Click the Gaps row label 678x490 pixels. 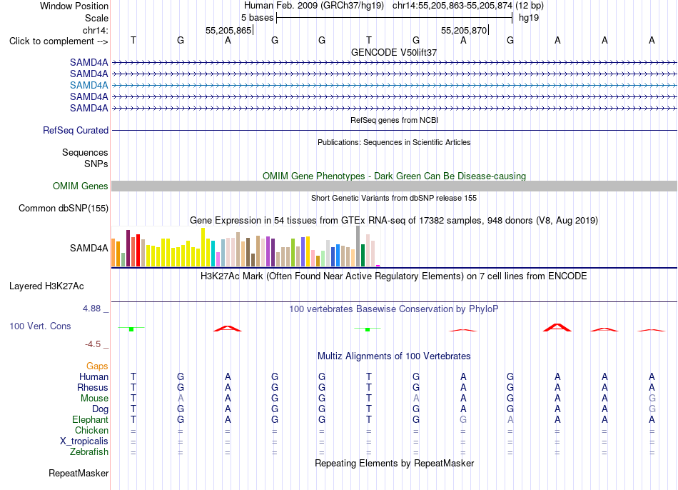click(x=97, y=366)
